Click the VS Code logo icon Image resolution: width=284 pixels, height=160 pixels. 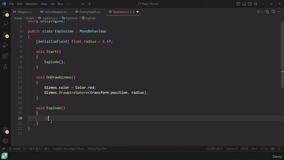point(4,4)
